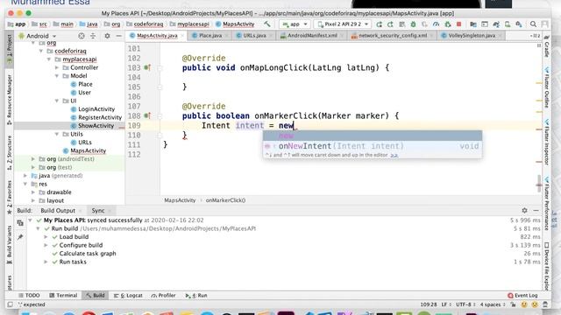Open the Event Log

[x=522, y=296]
